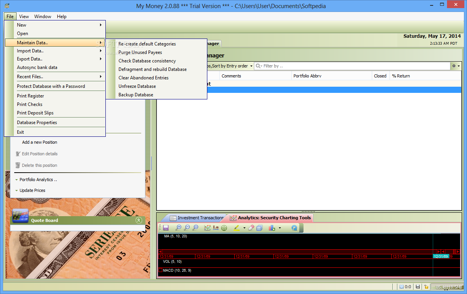The width and height of the screenshot is (467, 294).
Task: Open the View menu
Action: 24,17
